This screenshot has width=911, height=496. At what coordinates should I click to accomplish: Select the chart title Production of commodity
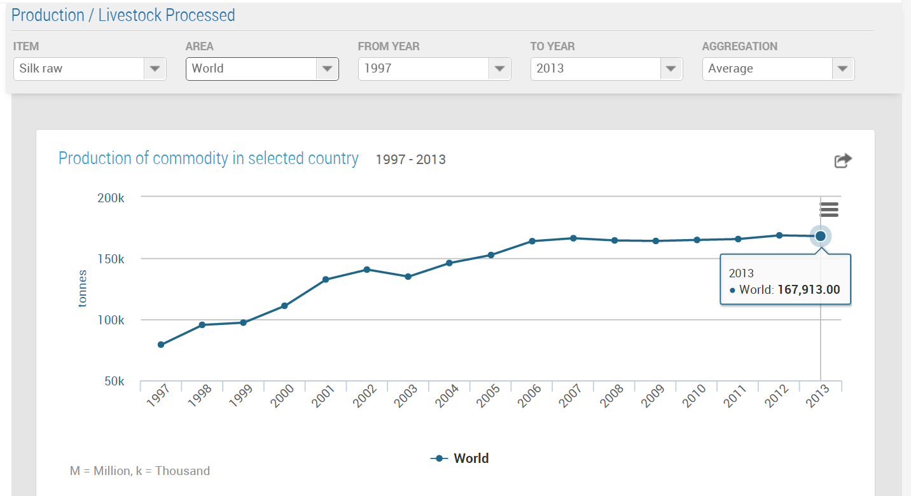(x=208, y=158)
